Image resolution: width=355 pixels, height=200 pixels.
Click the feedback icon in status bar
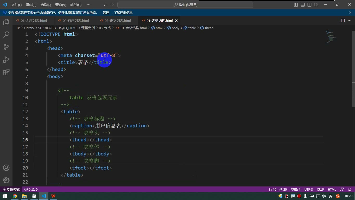pyautogui.click(x=342, y=189)
